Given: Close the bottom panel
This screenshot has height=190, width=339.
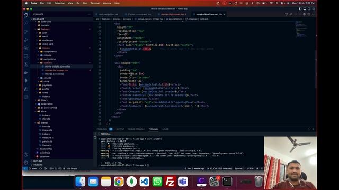Looking at the screenshot, I should click(x=313, y=129).
